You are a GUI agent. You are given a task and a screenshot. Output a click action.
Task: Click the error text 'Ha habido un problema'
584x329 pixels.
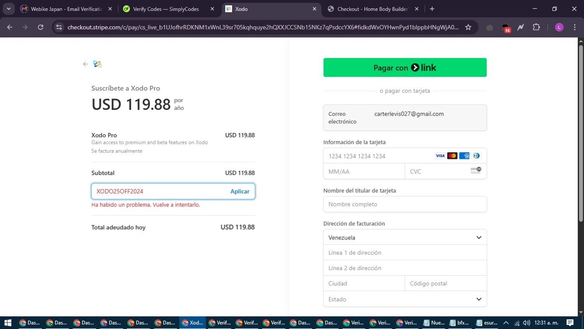click(x=146, y=205)
